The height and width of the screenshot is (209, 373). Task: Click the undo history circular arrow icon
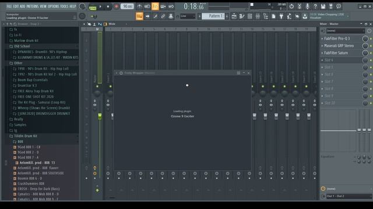click(x=291, y=6)
